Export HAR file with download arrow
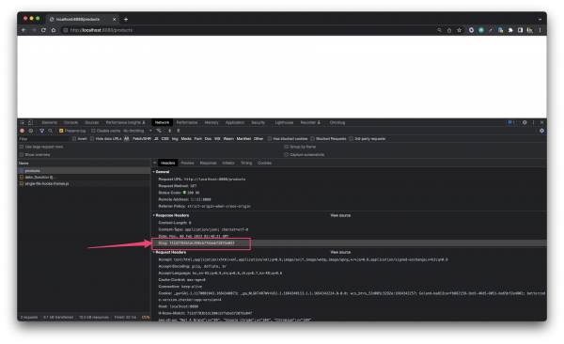The width and height of the screenshot is (564, 344). pyautogui.click(x=178, y=131)
